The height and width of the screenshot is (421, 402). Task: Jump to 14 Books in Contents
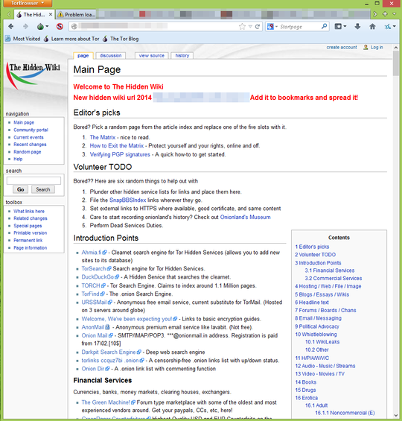click(x=306, y=382)
